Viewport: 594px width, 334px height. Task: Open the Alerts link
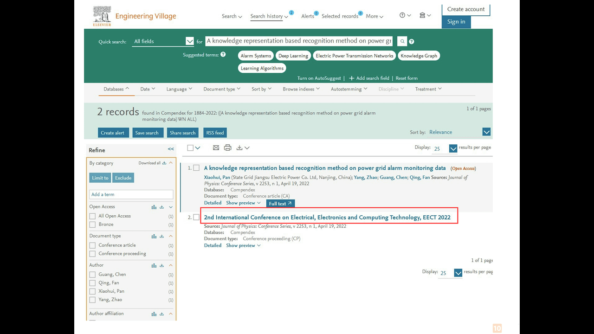point(308,16)
